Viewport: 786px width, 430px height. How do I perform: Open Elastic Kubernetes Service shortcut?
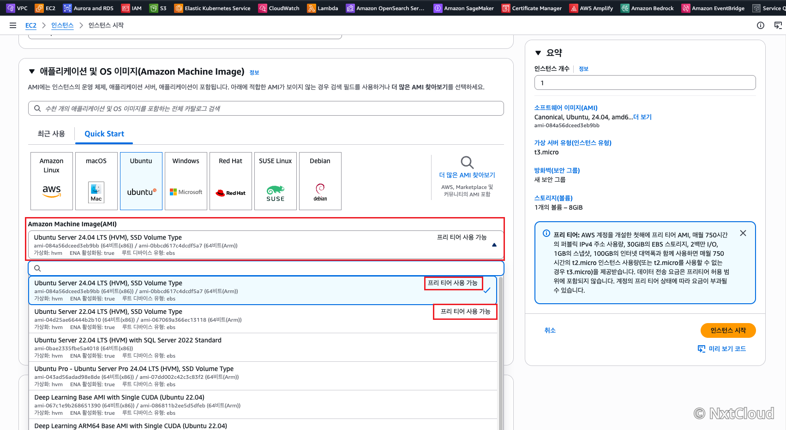[x=212, y=8]
